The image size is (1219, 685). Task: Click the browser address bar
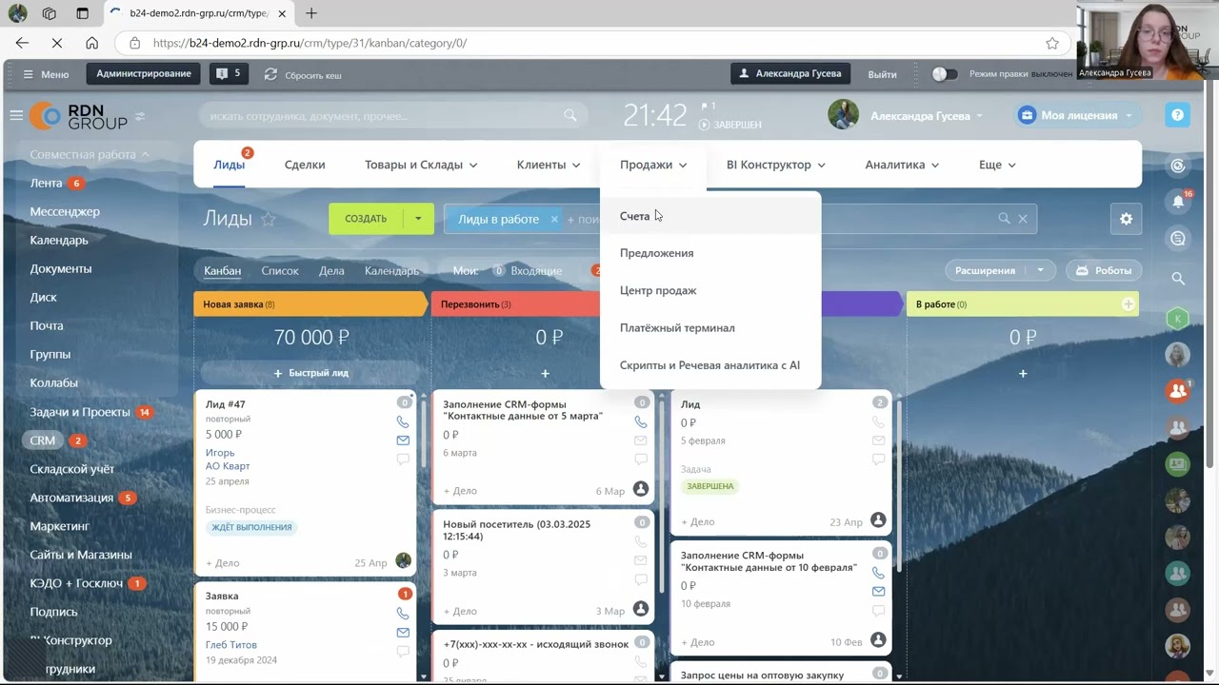[590, 43]
